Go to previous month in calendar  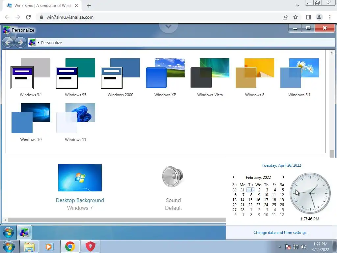233,177
